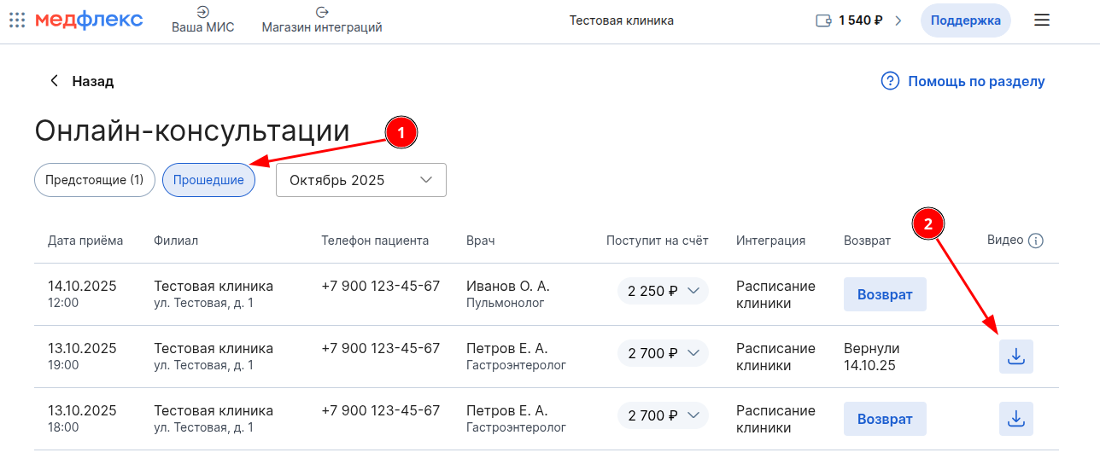The height and width of the screenshot is (470, 1100).
Task: Open Магазин интеграций
Action: 322,20
